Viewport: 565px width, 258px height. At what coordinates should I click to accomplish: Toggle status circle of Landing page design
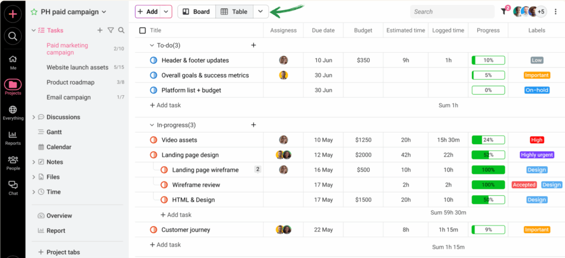pos(153,155)
